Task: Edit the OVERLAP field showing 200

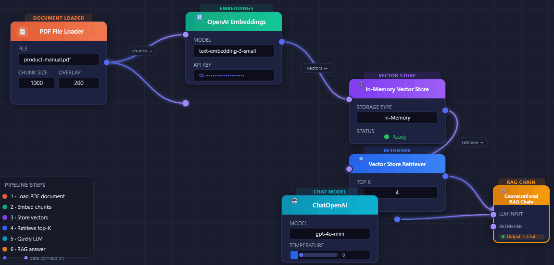Action: (79, 83)
